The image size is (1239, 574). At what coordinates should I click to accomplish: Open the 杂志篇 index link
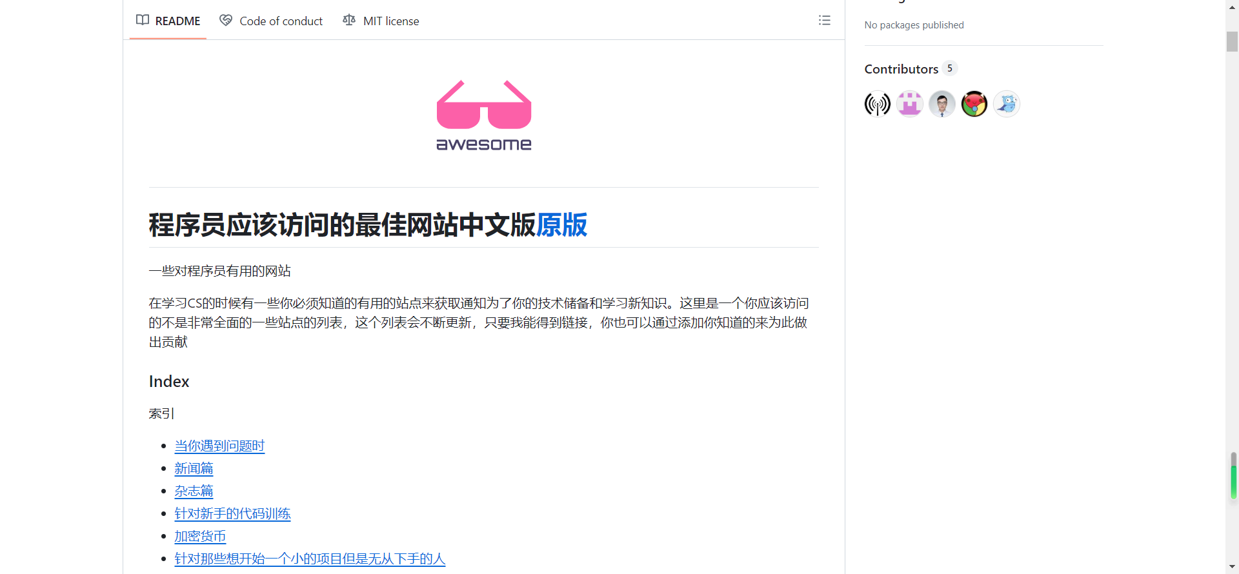pyautogui.click(x=194, y=491)
